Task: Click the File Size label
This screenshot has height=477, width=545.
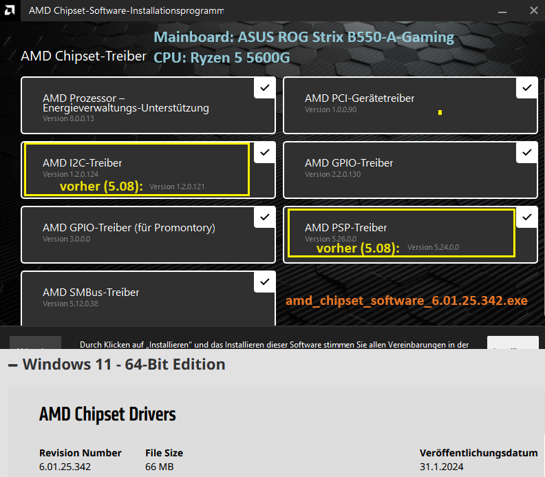Action: (x=164, y=453)
